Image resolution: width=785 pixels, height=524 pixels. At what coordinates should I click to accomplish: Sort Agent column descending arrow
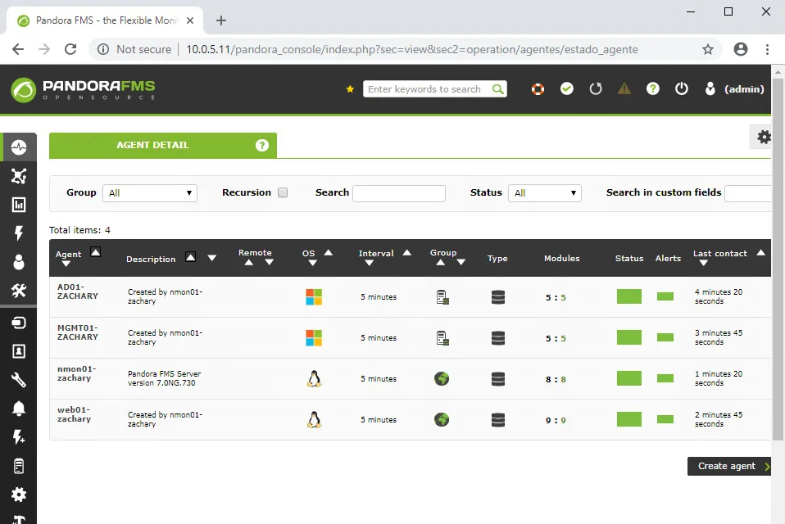(x=66, y=264)
